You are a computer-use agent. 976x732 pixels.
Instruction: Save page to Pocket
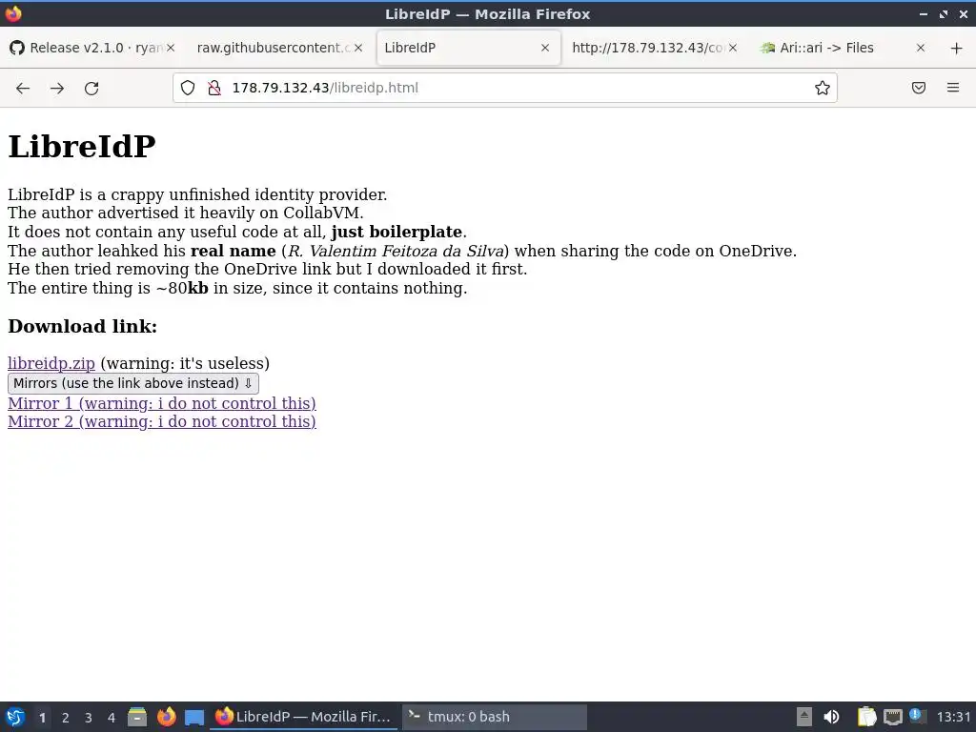point(919,88)
